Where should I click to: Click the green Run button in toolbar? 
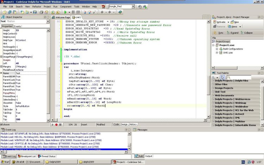[x=65, y=12]
